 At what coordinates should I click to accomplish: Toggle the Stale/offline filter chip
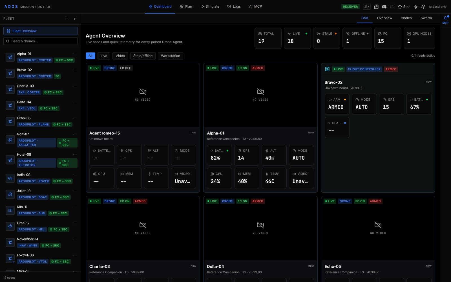click(x=143, y=56)
